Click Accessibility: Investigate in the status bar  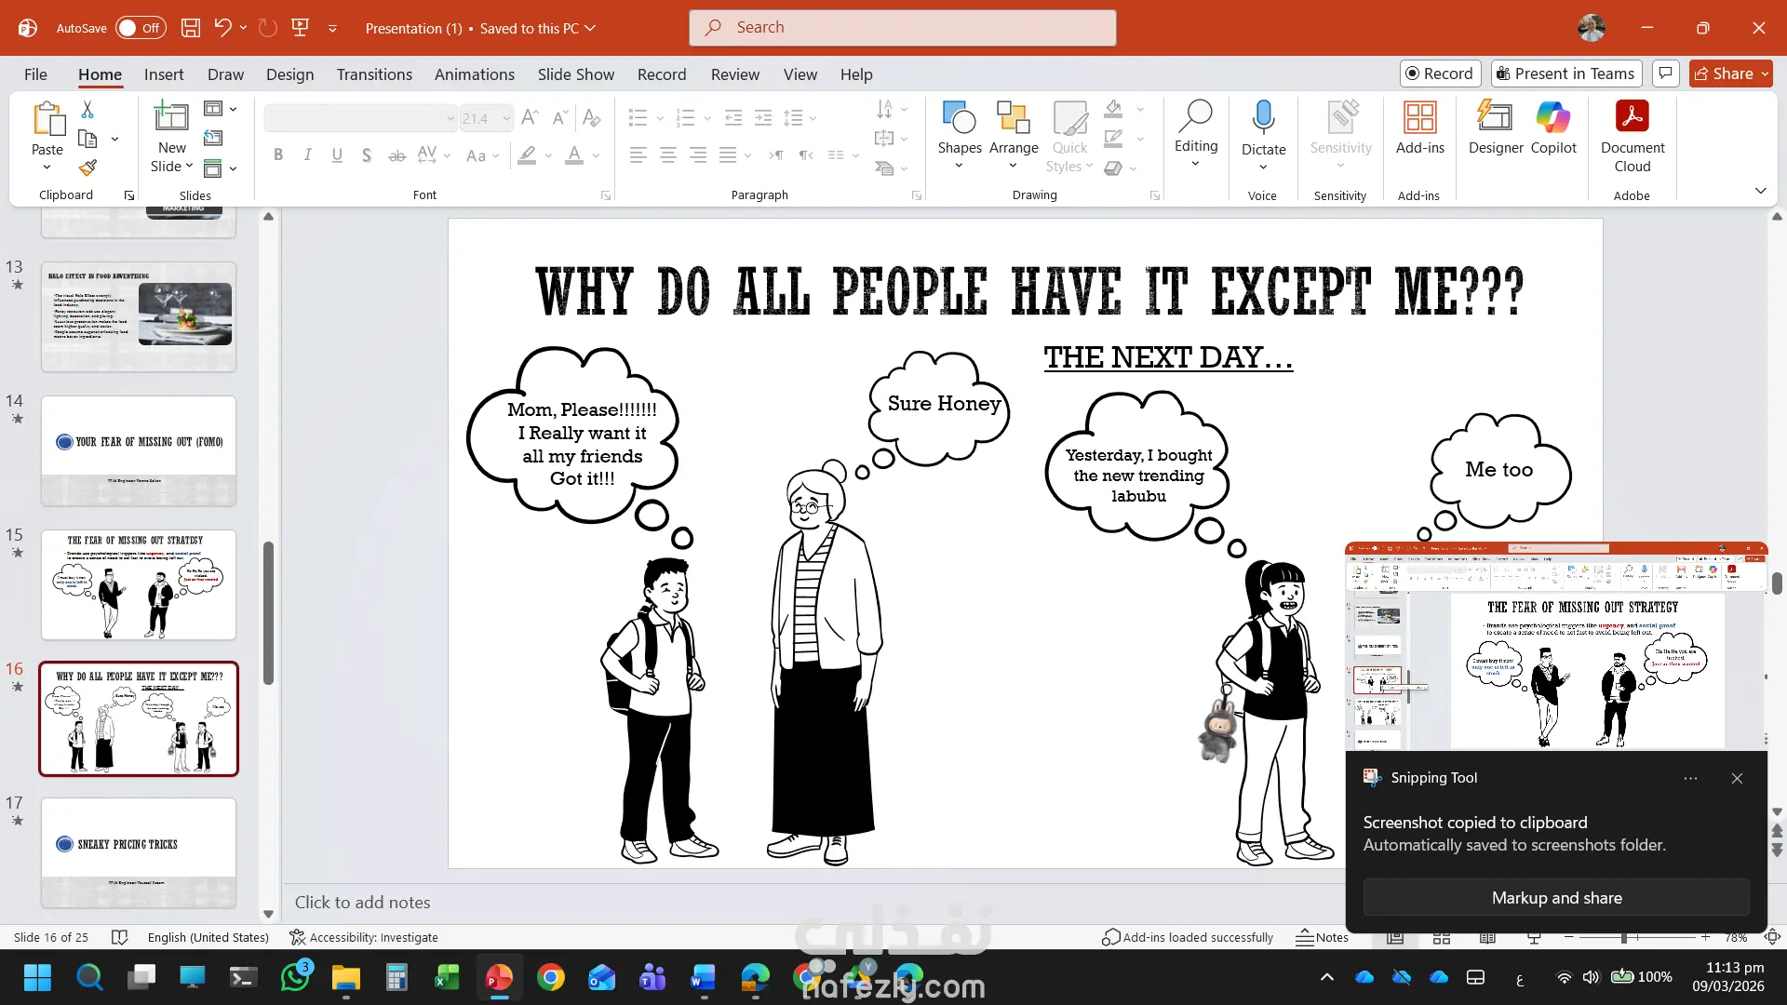pyautogui.click(x=364, y=937)
